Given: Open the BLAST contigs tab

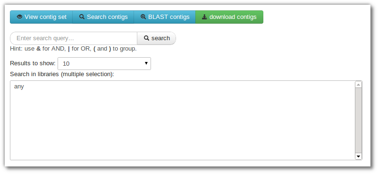Looking at the screenshot, I should tap(165, 17).
